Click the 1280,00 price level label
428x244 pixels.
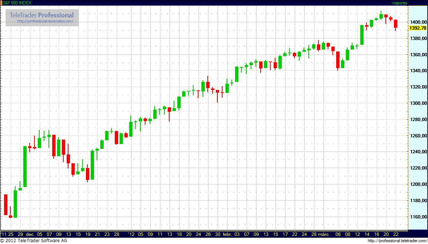click(418, 120)
